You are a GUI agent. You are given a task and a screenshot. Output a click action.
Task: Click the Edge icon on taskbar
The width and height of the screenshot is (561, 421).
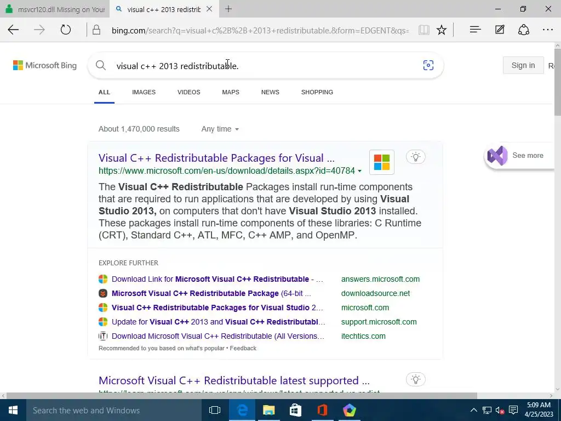tap(242, 410)
